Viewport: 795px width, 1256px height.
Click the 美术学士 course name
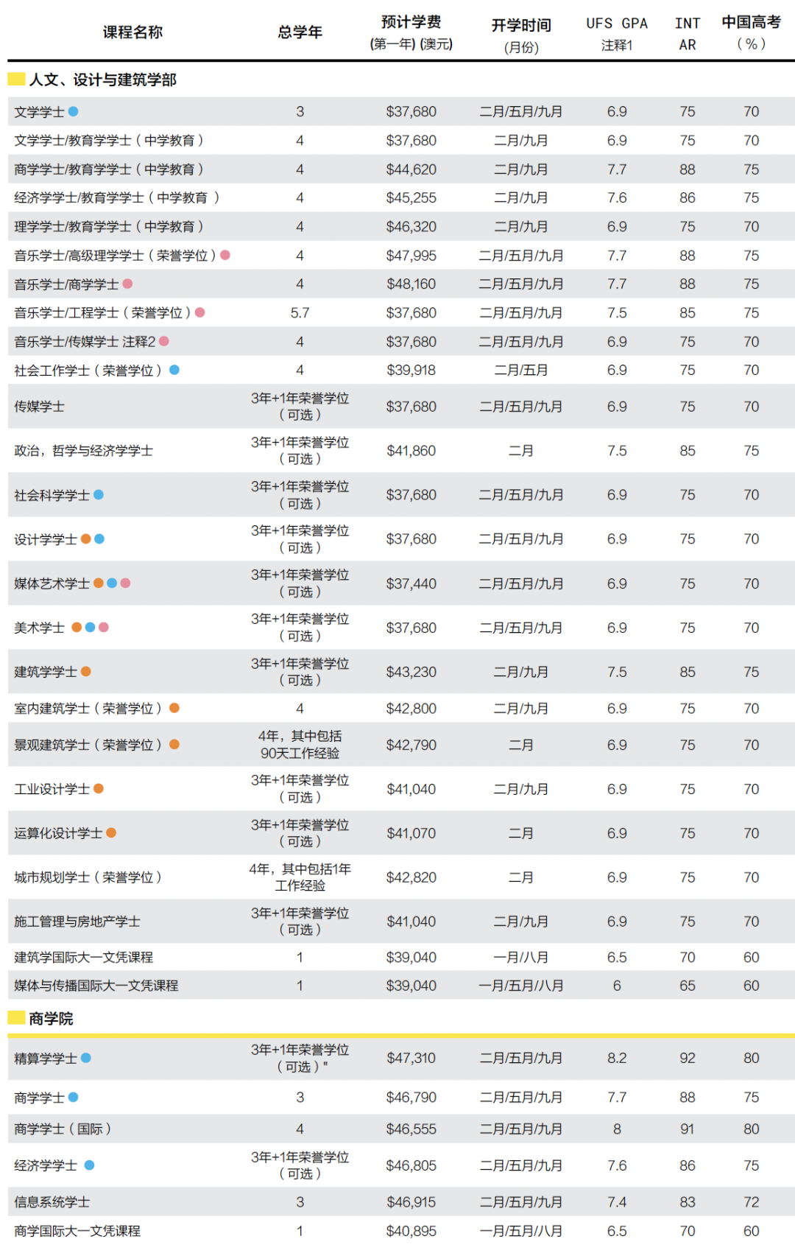(39, 628)
